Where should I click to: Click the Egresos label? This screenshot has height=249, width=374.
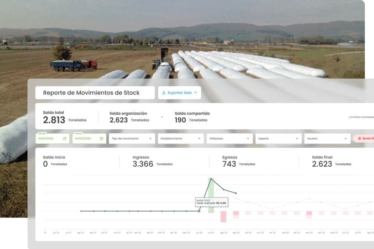[x=230, y=157]
